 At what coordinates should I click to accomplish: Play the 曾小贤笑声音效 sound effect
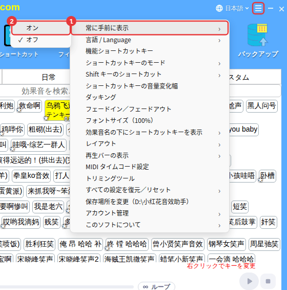(178, 244)
